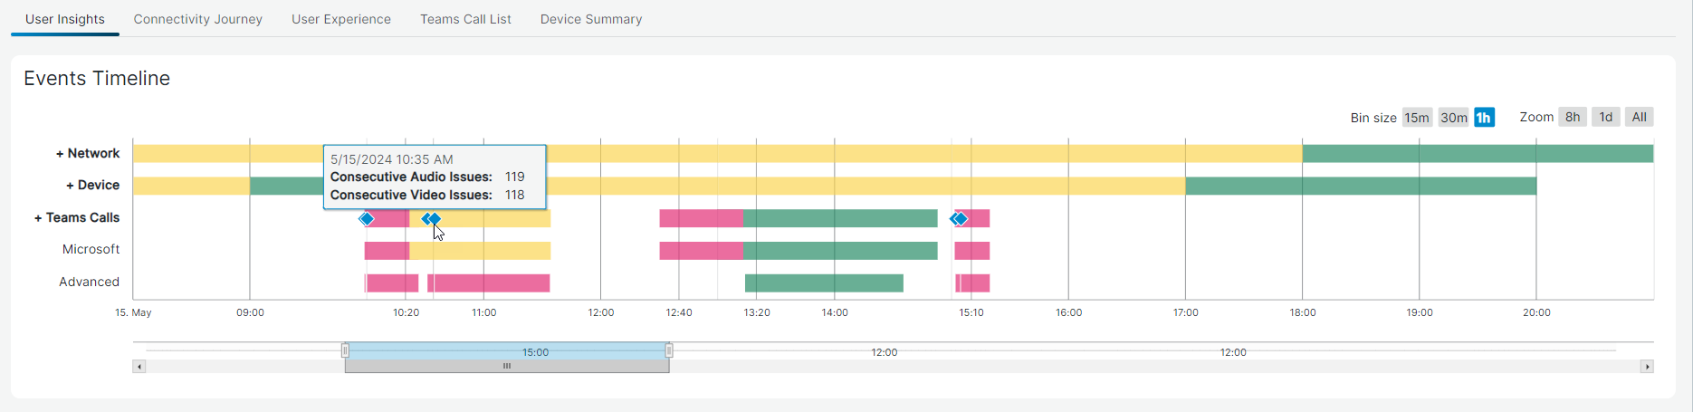Open the Teams Call List tab
Screen dimensions: 1693x412
[465, 19]
